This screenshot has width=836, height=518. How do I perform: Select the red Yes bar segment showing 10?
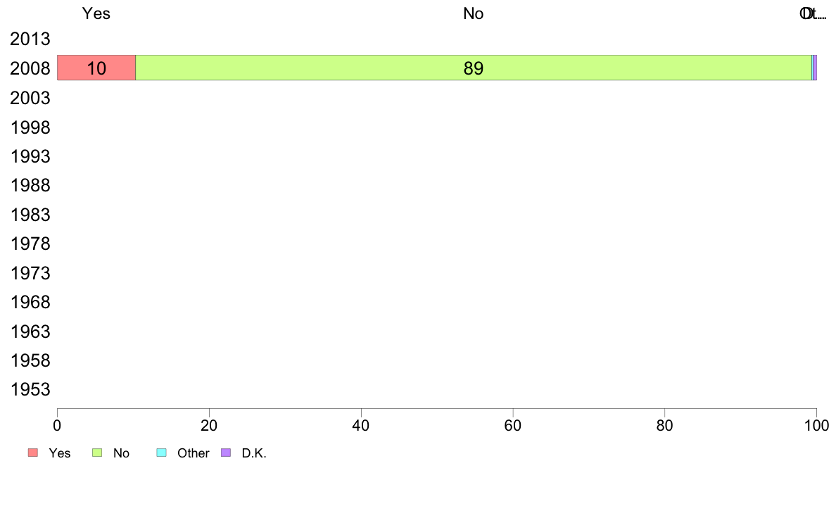[x=96, y=68]
